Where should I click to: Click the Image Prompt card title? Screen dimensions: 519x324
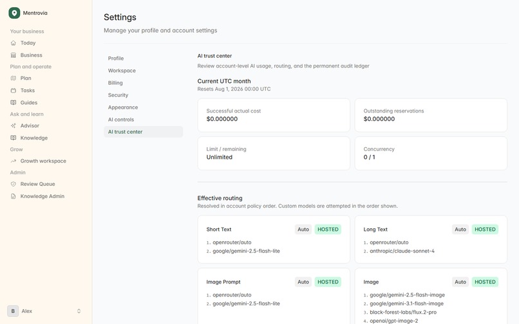223,282
